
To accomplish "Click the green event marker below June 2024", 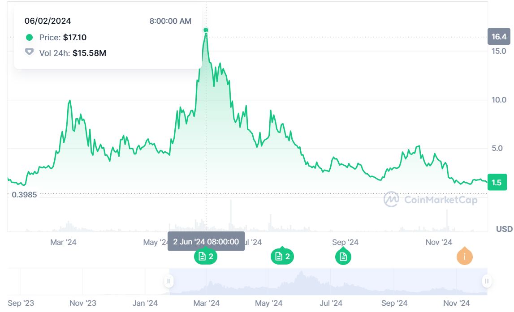I will (206, 256).
